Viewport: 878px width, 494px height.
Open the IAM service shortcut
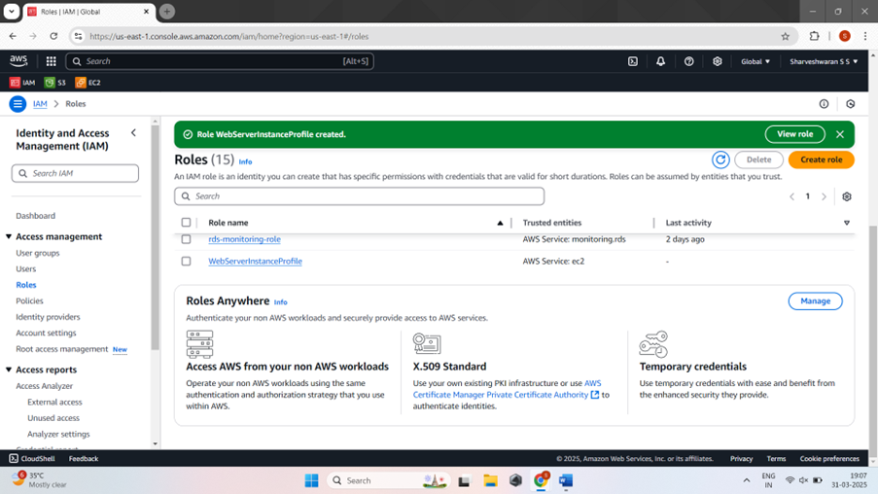click(22, 83)
